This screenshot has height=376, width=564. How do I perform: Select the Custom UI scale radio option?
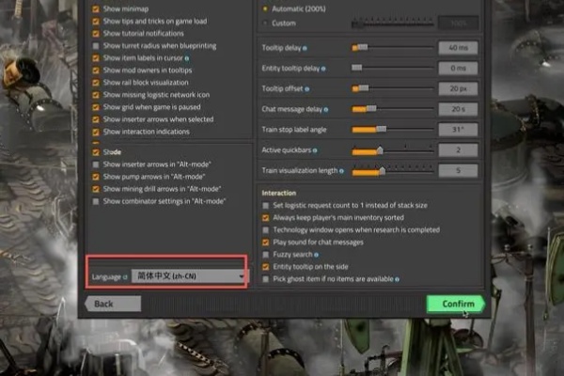tap(266, 22)
